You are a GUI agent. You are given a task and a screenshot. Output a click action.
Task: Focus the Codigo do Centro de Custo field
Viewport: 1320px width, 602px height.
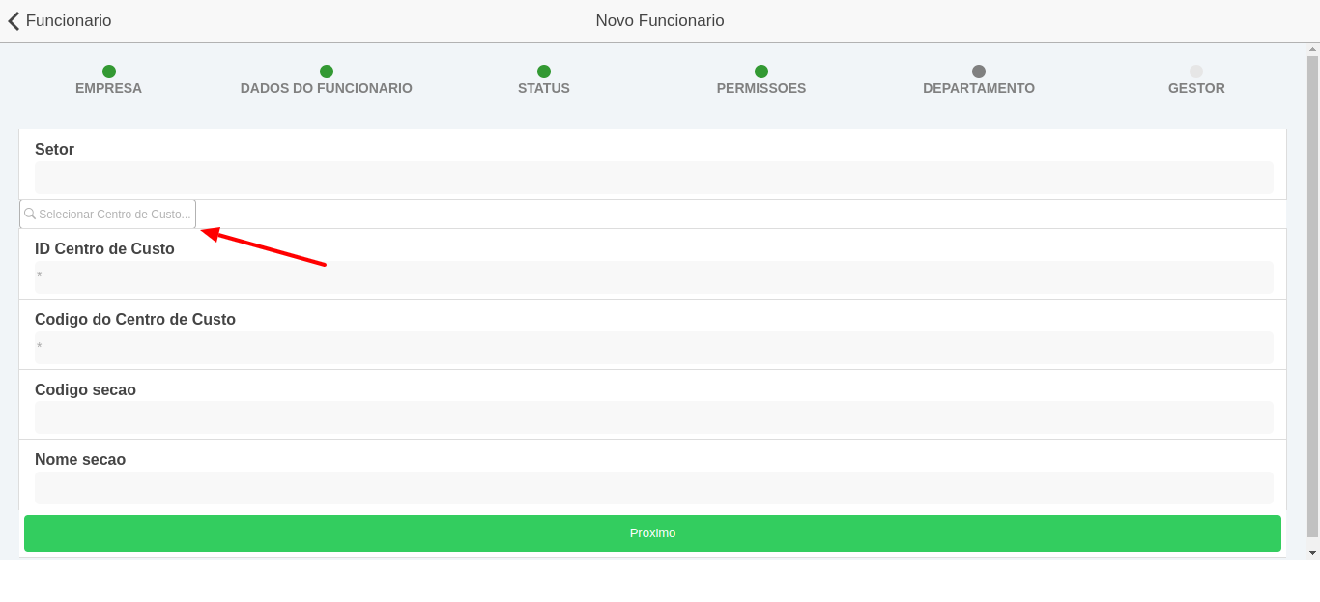(x=653, y=348)
